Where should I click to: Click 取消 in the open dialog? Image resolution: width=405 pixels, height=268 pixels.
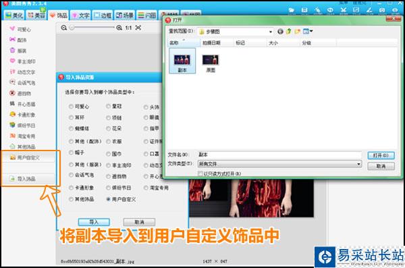tap(381, 166)
